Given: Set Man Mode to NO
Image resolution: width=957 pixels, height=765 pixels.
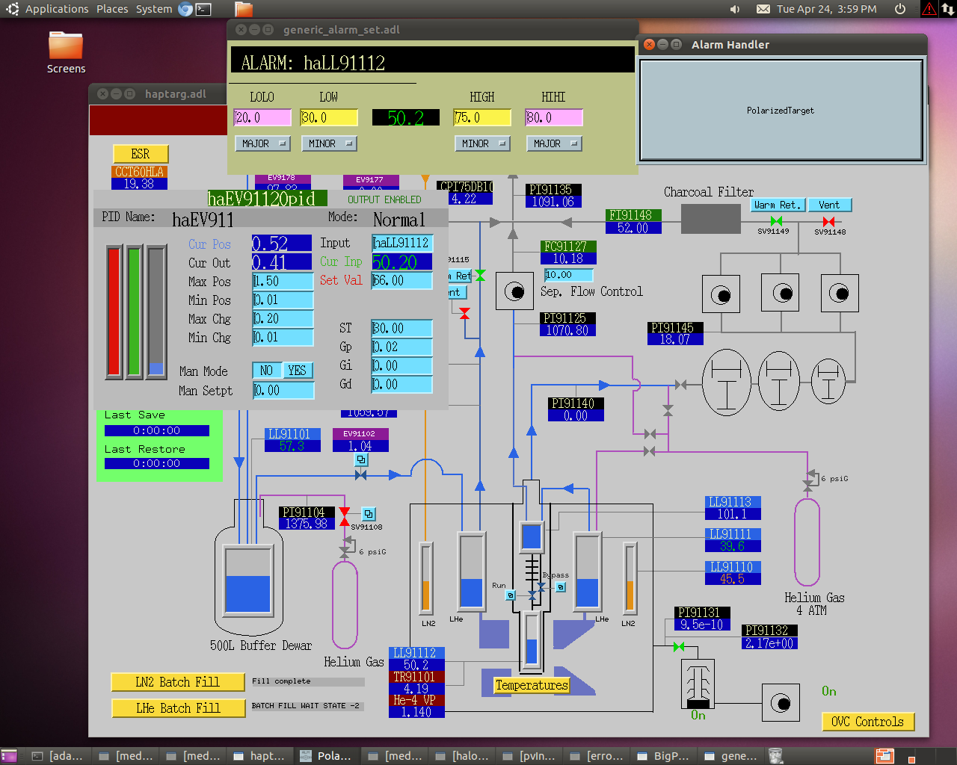Looking at the screenshot, I should 267,371.
